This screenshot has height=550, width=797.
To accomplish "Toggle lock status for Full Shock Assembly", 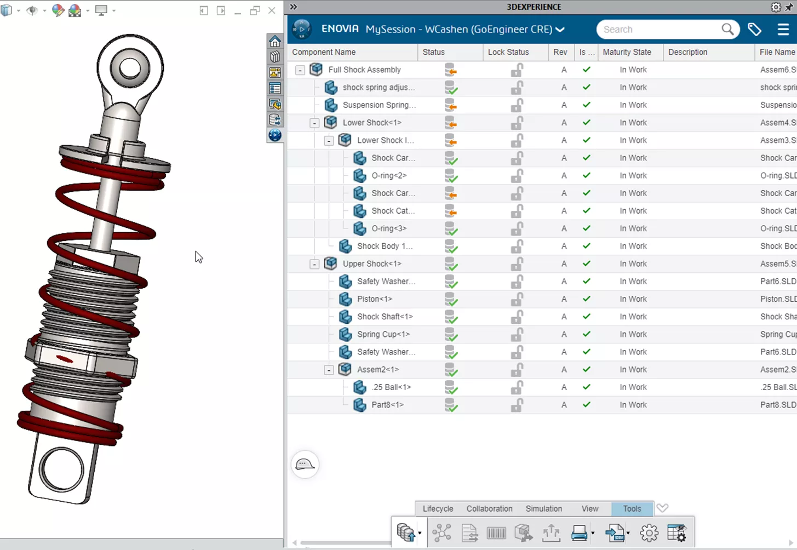I will (517, 70).
